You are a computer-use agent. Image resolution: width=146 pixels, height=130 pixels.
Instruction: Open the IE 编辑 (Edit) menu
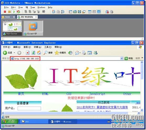[17, 47]
